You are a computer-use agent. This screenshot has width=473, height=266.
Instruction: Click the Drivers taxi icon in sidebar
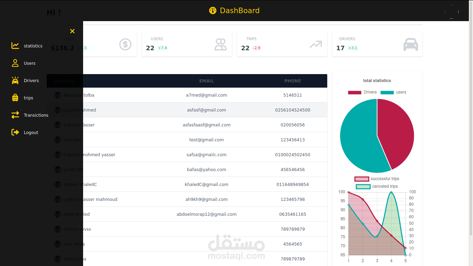tap(15, 80)
